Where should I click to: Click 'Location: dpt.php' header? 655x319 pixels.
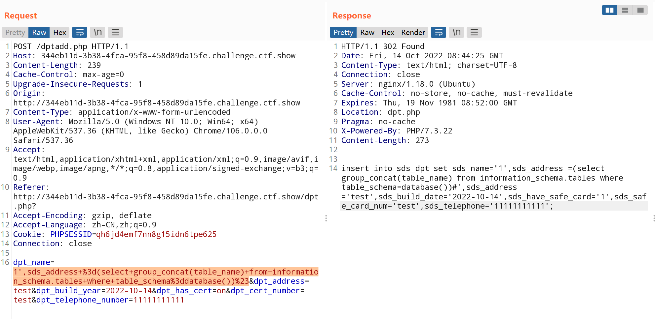(x=380, y=112)
